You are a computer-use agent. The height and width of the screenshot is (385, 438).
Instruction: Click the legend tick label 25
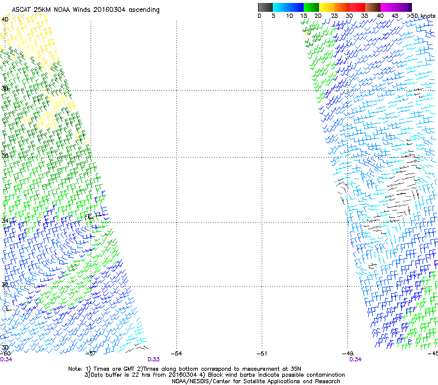pyautogui.click(x=334, y=16)
